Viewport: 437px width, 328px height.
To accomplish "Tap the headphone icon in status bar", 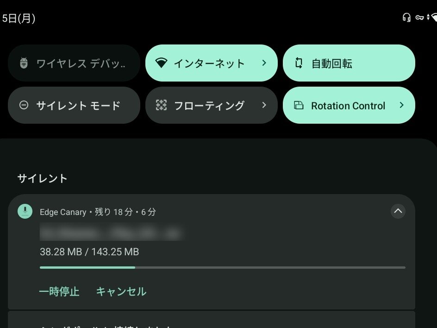I will [x=406, y=18].
